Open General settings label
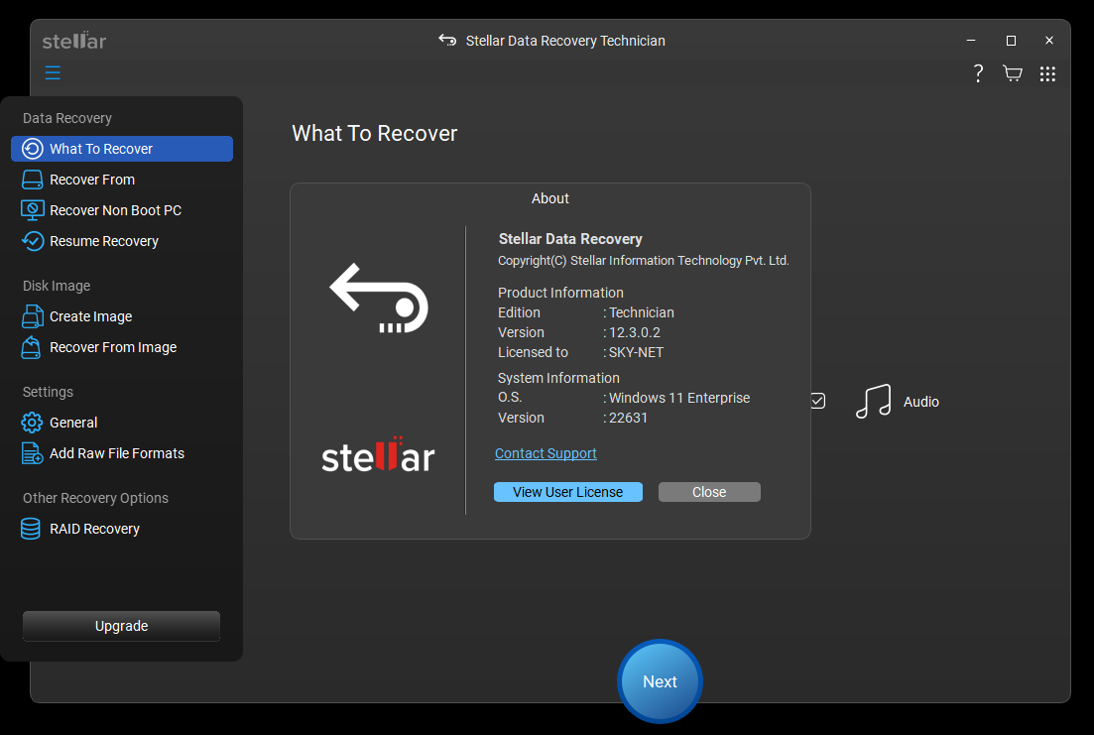Image resolution: width=1094 pixels, height=735 pixels. click(x=73, y=423)
